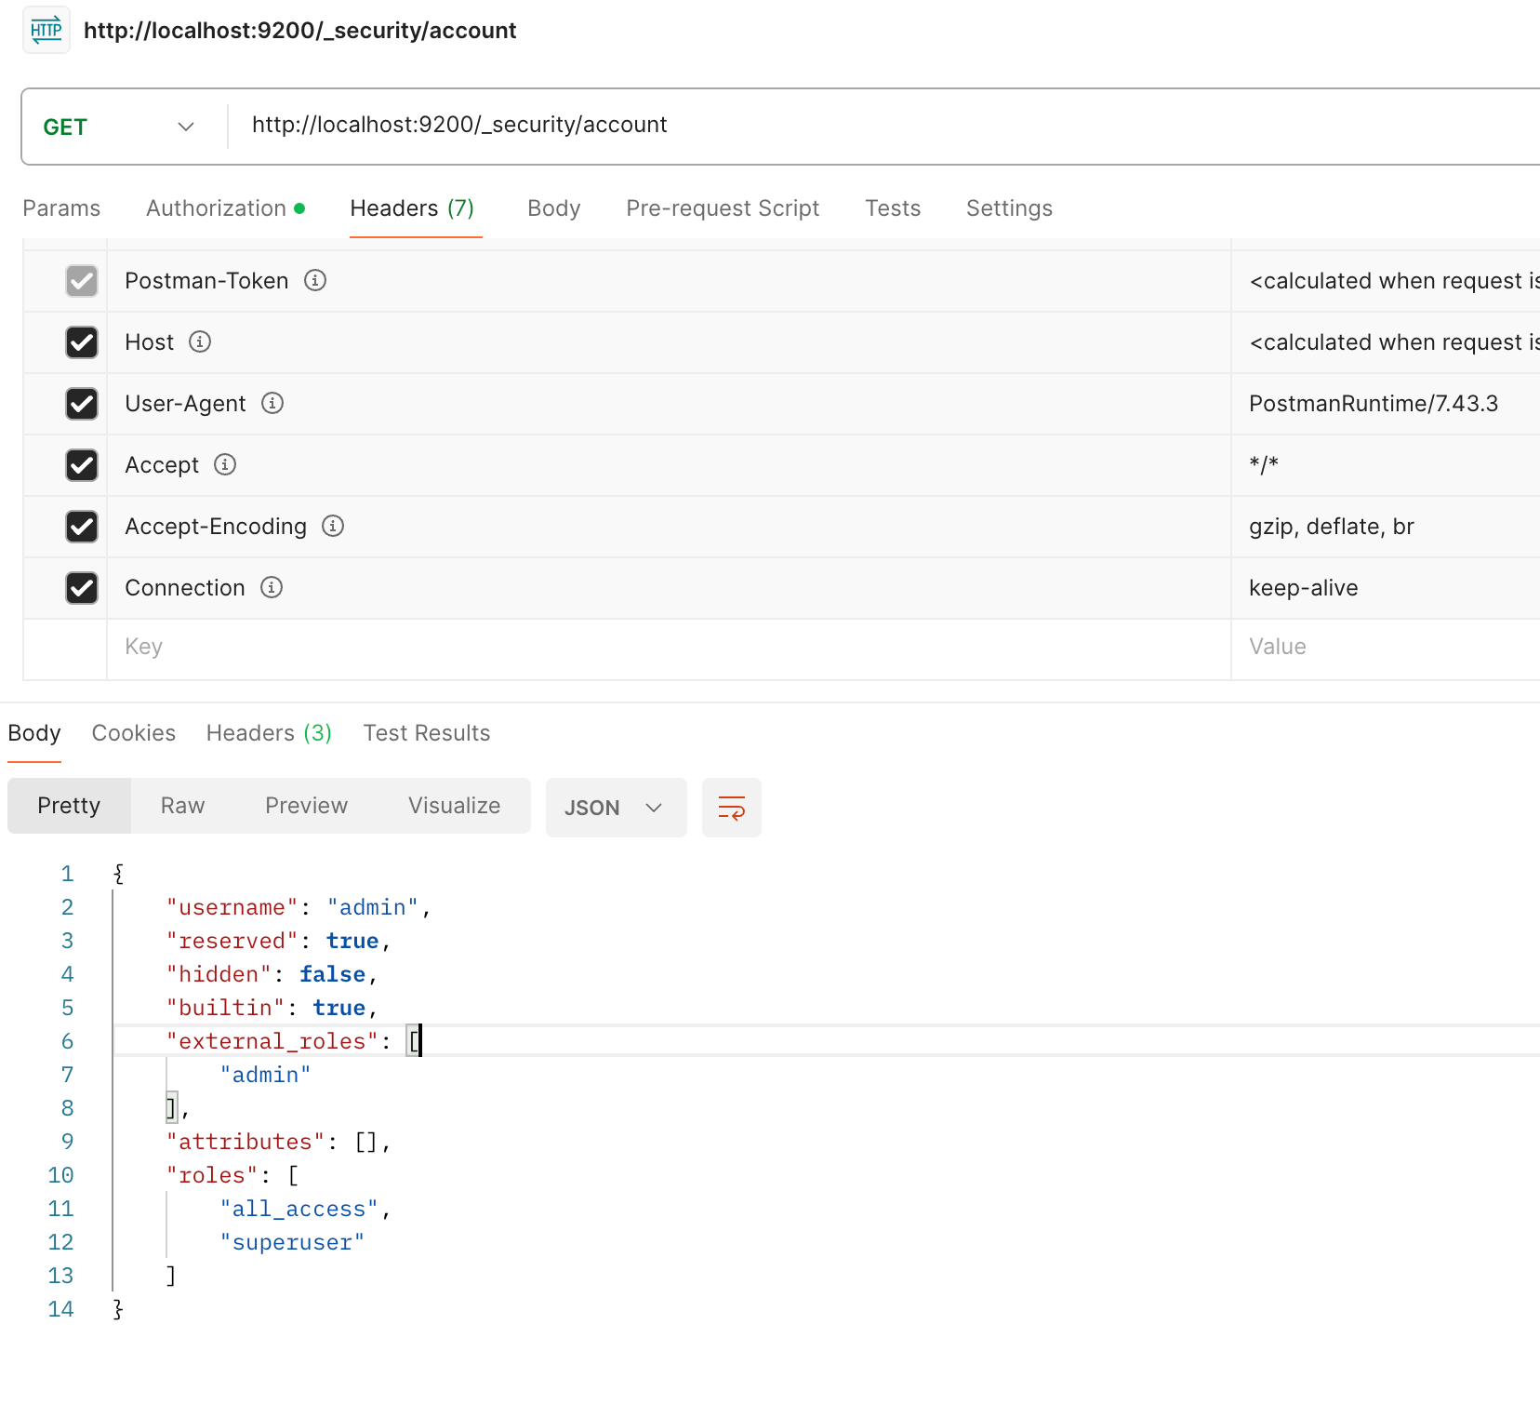Select the Pretty view button
1540x1418 pixels.
[69, 806]
